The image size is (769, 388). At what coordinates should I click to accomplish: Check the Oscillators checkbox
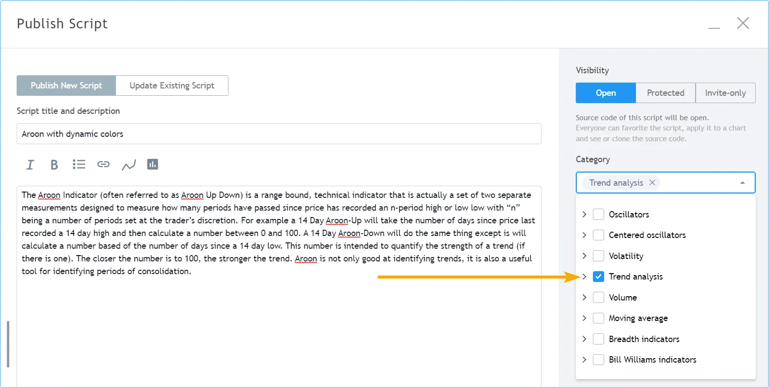point(598,215)
